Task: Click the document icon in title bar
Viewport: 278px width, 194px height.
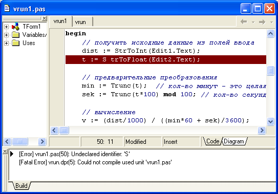Action: pyautogui.click(x=7, y=8)
